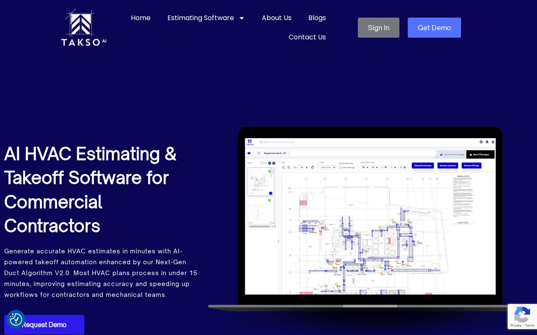537x335 pixels.
Task: Select the hand pan tool icon
Action: click(313, 167)
